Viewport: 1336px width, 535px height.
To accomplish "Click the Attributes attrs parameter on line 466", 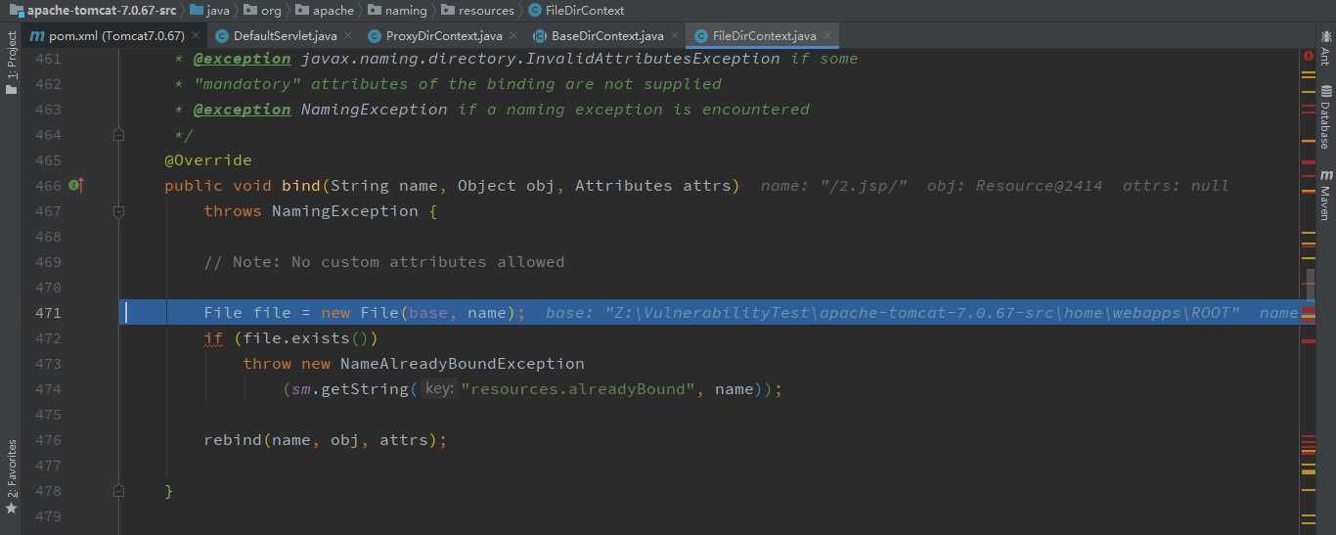I will [653, 186].
